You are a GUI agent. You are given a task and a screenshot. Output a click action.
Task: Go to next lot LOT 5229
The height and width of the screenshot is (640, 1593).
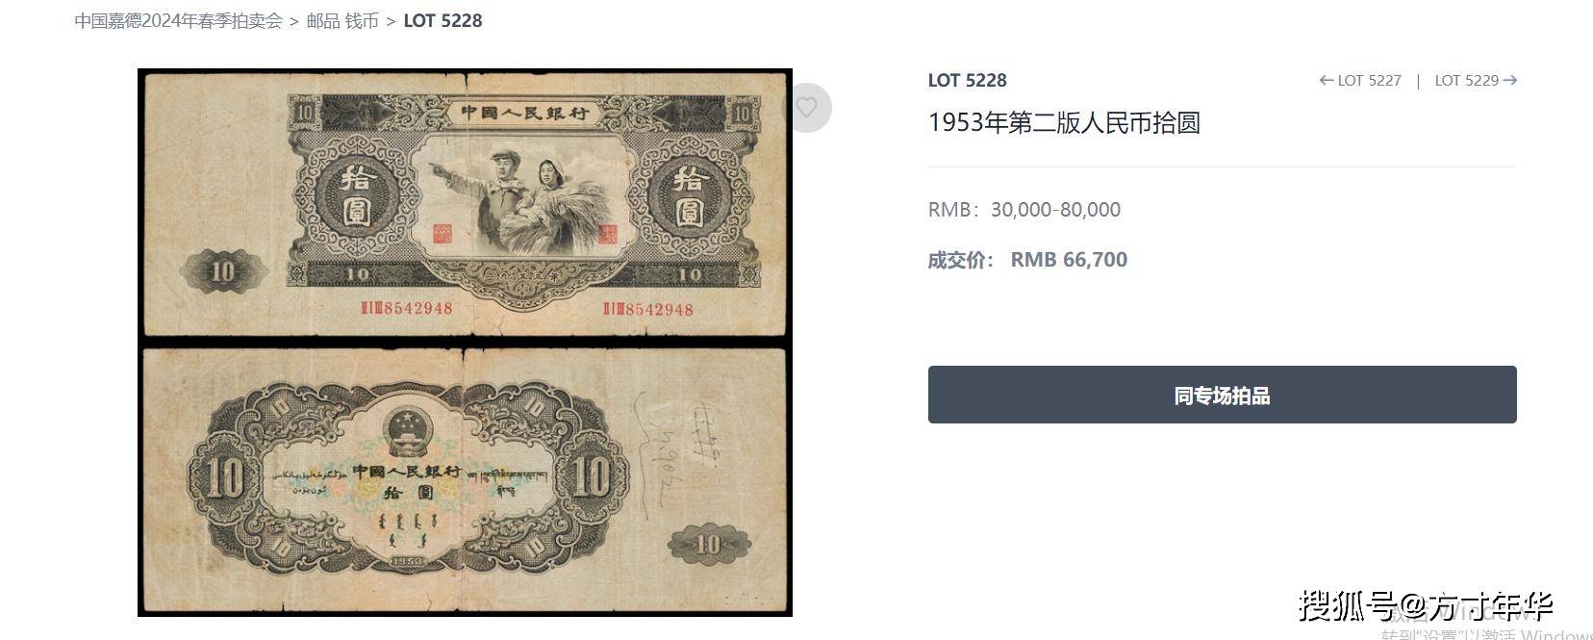[x=1476, y=80]
